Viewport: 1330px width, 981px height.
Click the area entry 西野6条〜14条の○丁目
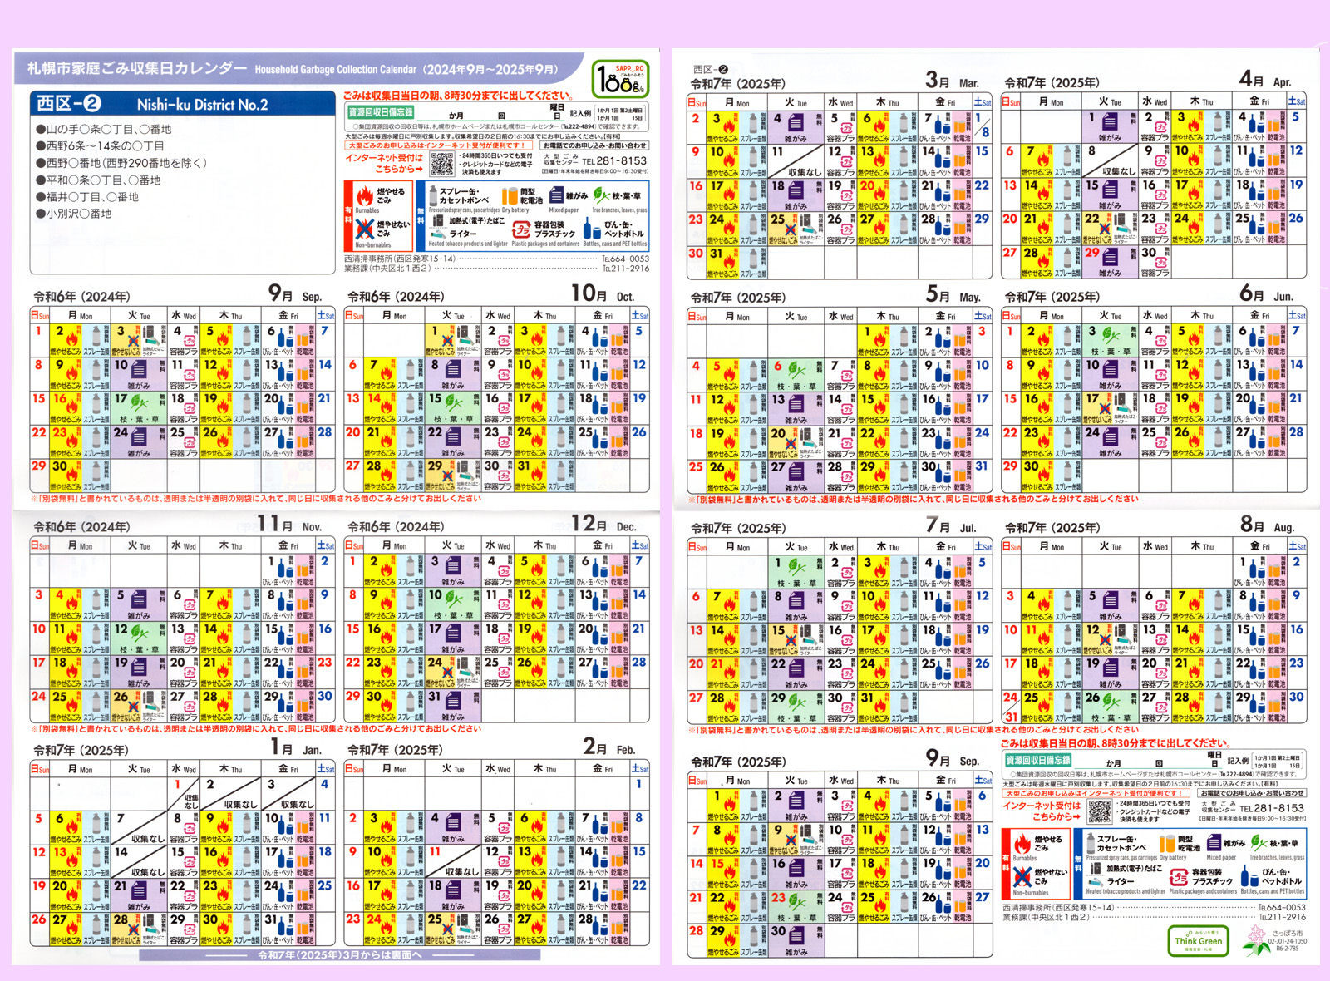click(x=101, y=146)
